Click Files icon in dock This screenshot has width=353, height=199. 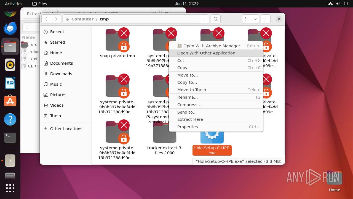[x=10, y=46]
